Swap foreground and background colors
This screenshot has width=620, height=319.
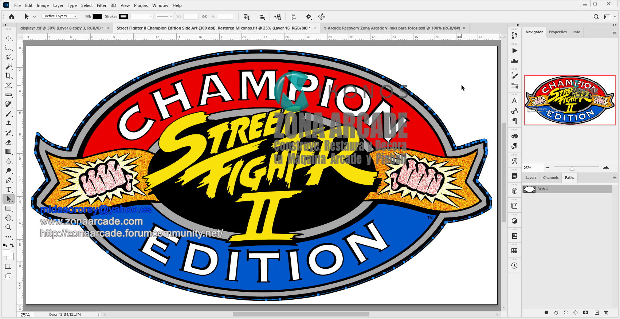(12, 245)
